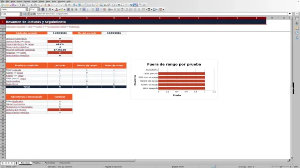Viewport: 300px width, 168px height.
Task: Click the Bold formatting icon
Action: pos(43,9)
